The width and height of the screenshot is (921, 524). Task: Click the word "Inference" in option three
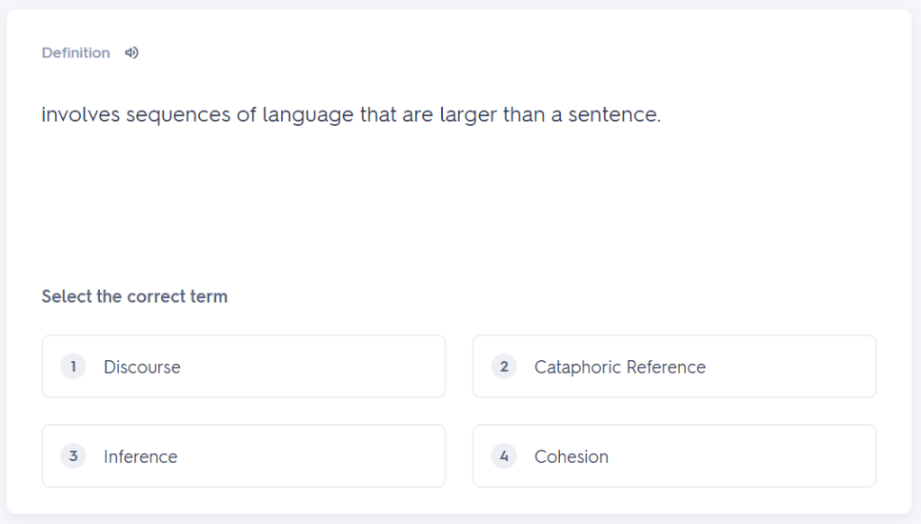click(x=140, y=457)
